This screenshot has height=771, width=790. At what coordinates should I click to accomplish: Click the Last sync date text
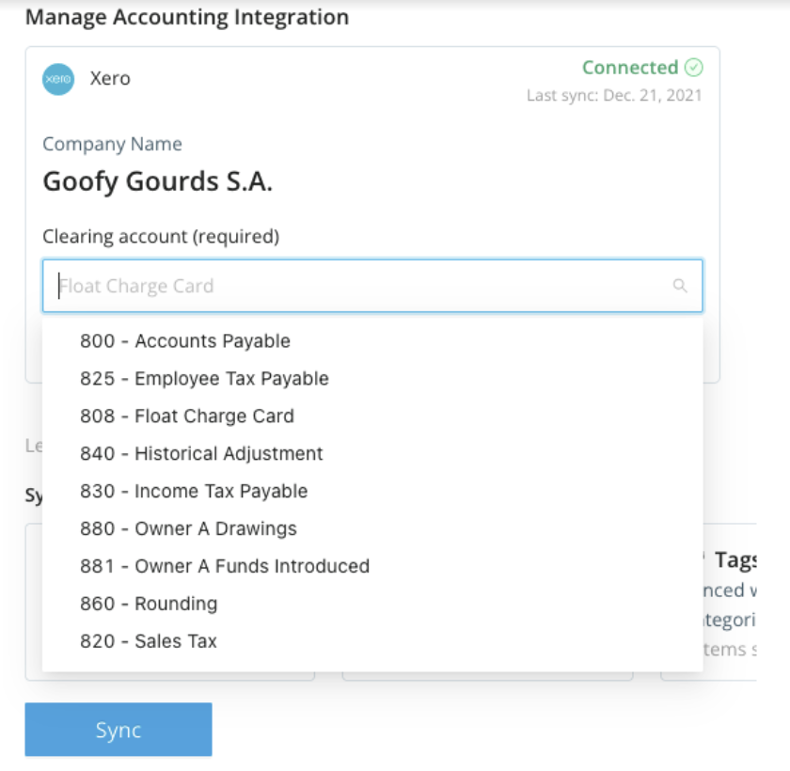(x=614, y=95)
